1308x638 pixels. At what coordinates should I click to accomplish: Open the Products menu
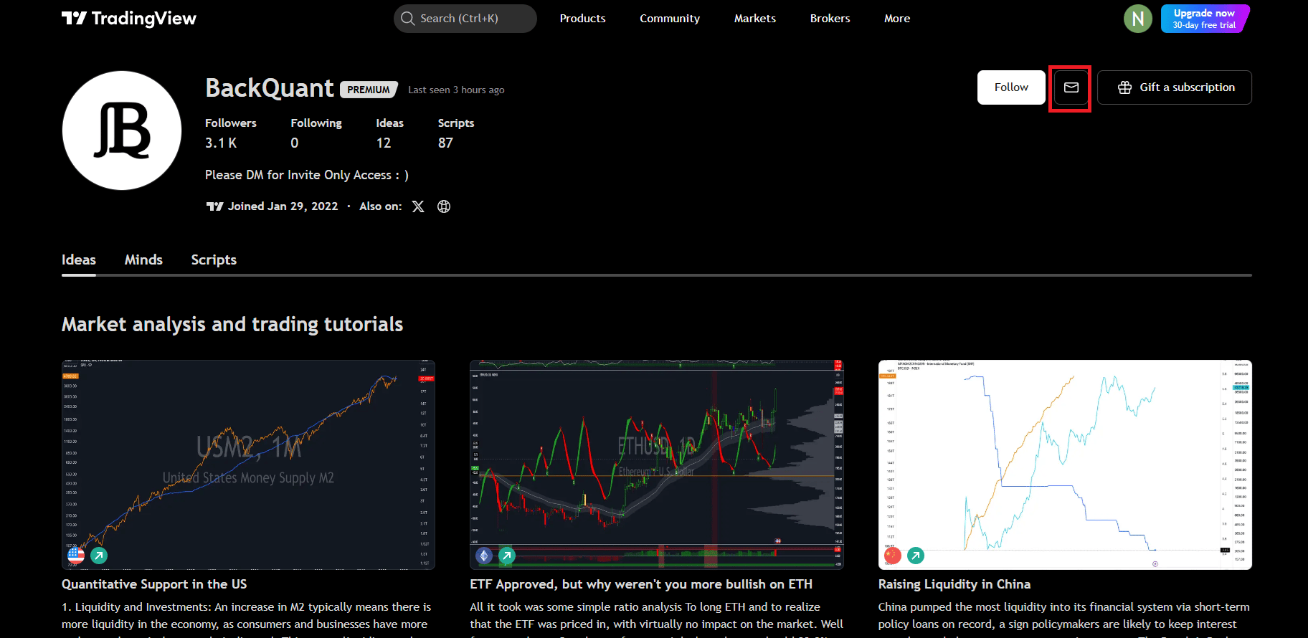click(x=582, y=19)
